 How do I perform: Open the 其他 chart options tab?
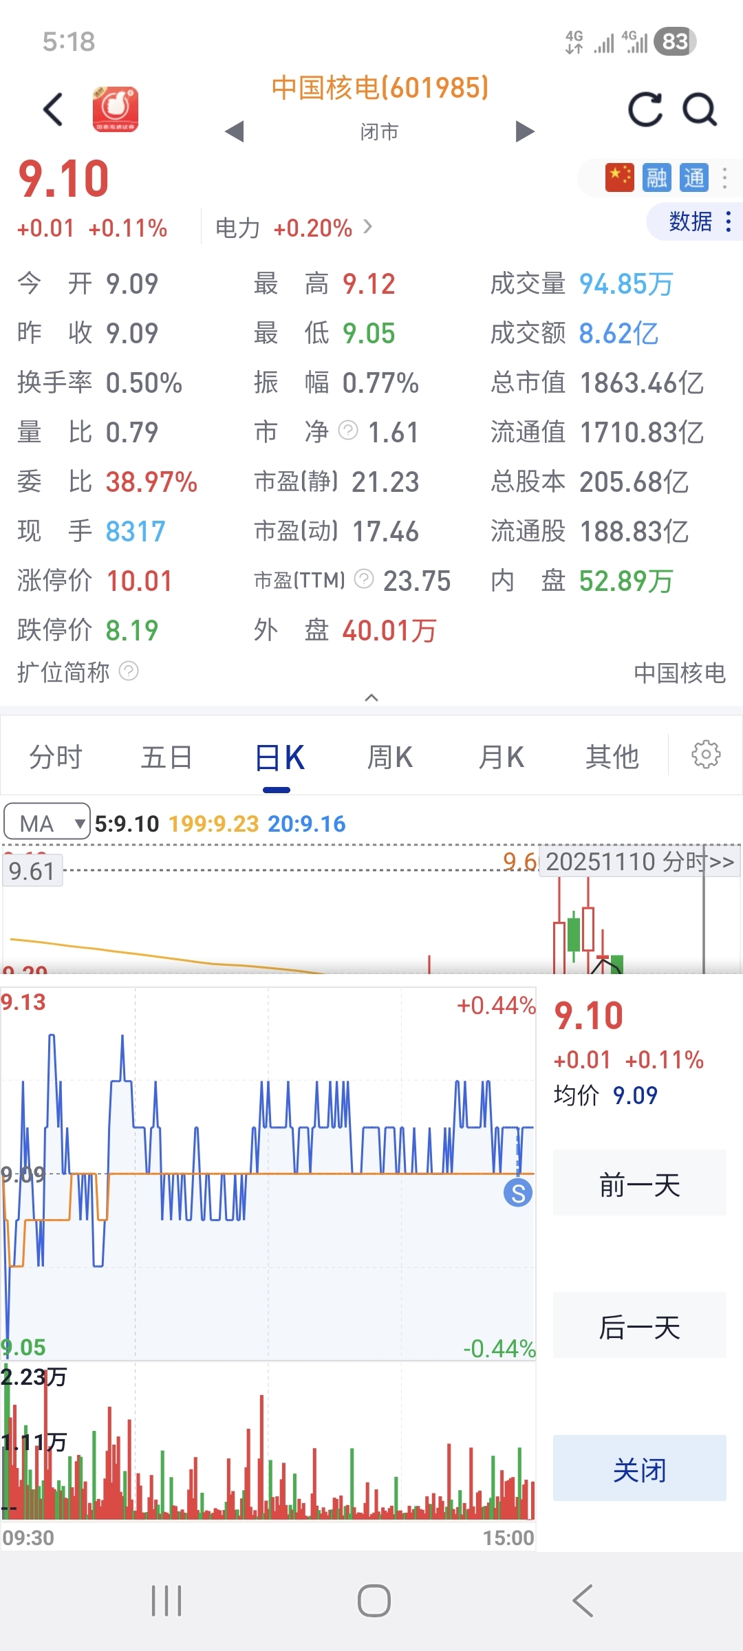tap(612, 757)
